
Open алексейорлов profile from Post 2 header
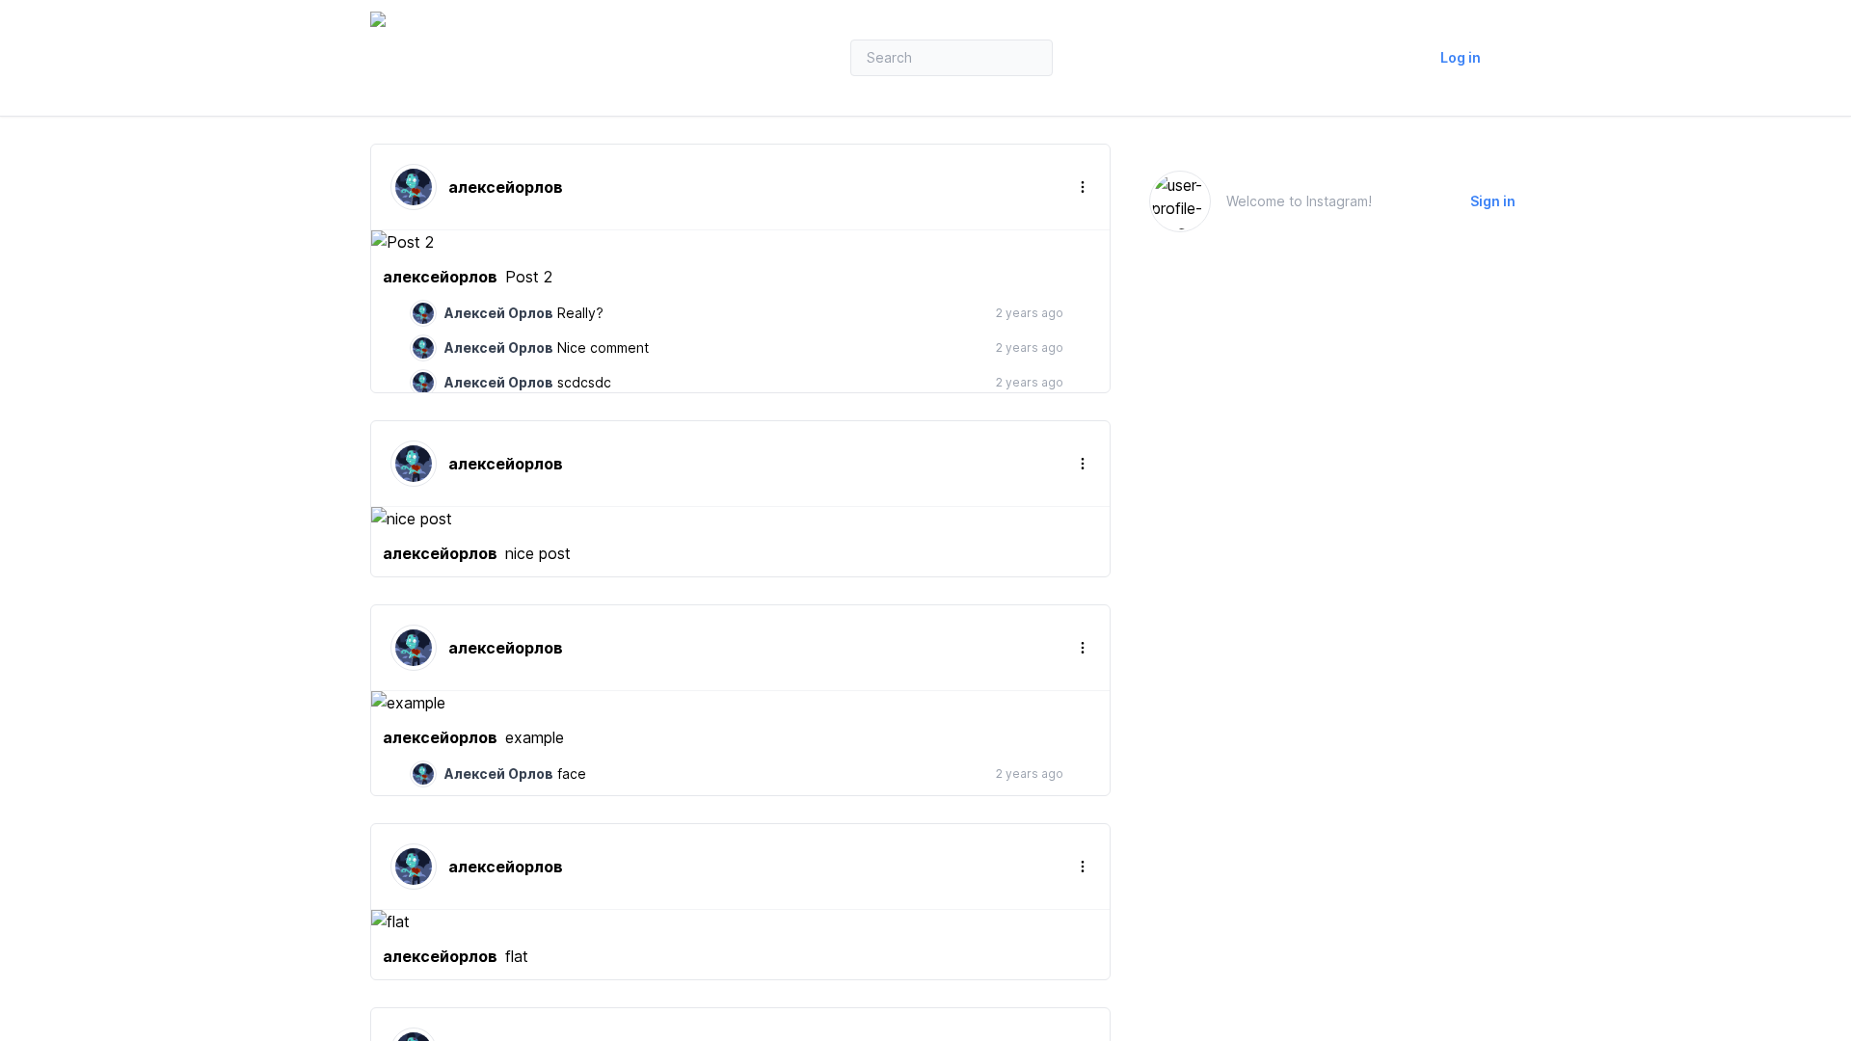point(505,187)
